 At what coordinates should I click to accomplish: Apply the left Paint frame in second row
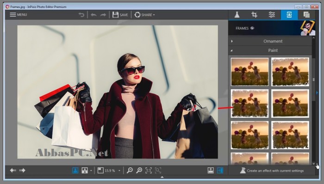(x=249, y=104)
